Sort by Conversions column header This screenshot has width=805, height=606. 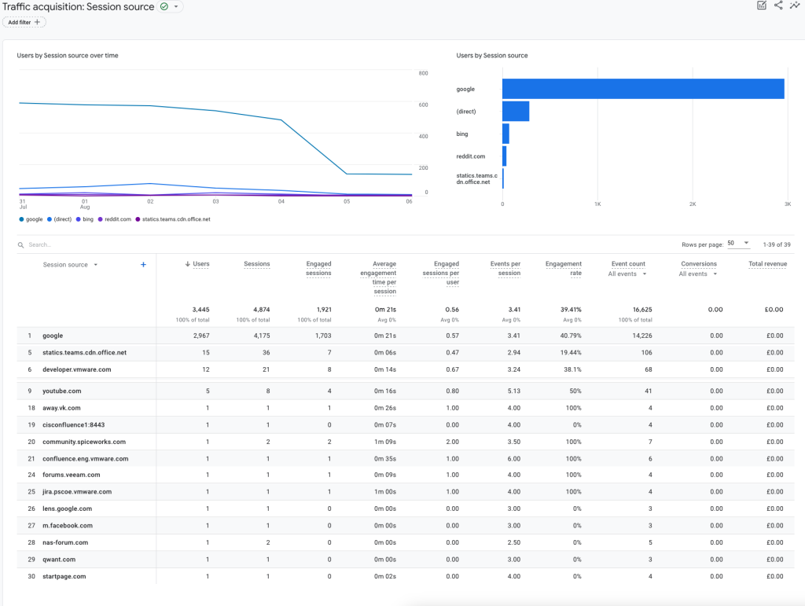(x=699, y=264)
